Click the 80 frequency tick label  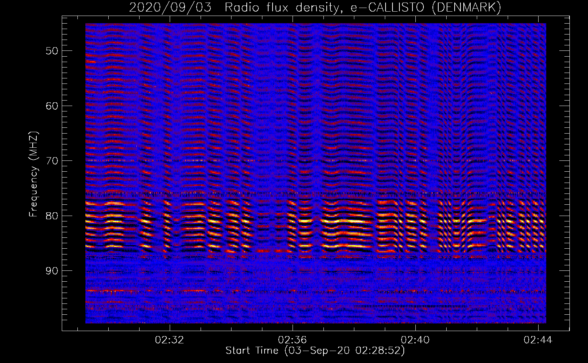pyautogui.click(x=52, y=216)
